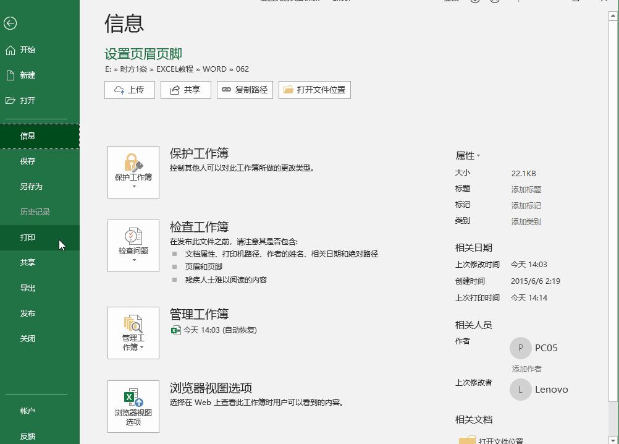The width and height of the screenshot is (619, 444).
Task: Expand the Protect Workbook dropdown arrow
Action: 133,187
